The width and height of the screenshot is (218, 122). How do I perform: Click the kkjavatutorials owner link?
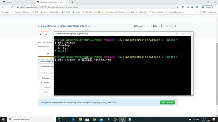(x=49, y=26)
